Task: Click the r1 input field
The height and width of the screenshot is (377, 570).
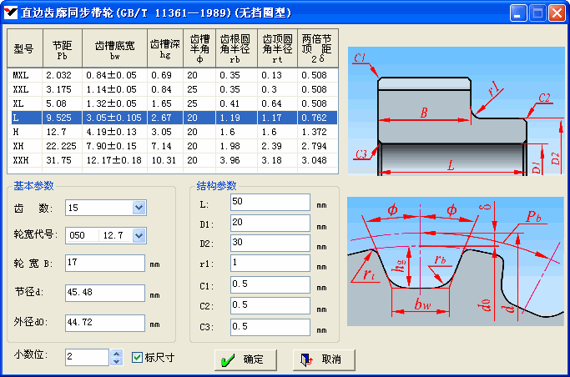Action: coord(270,263)
